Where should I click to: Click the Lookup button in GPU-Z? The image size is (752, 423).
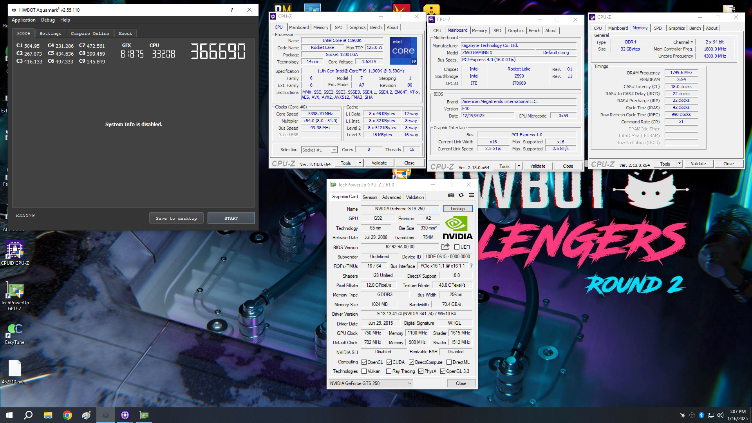pyautogui.click(x=457, y=209)
